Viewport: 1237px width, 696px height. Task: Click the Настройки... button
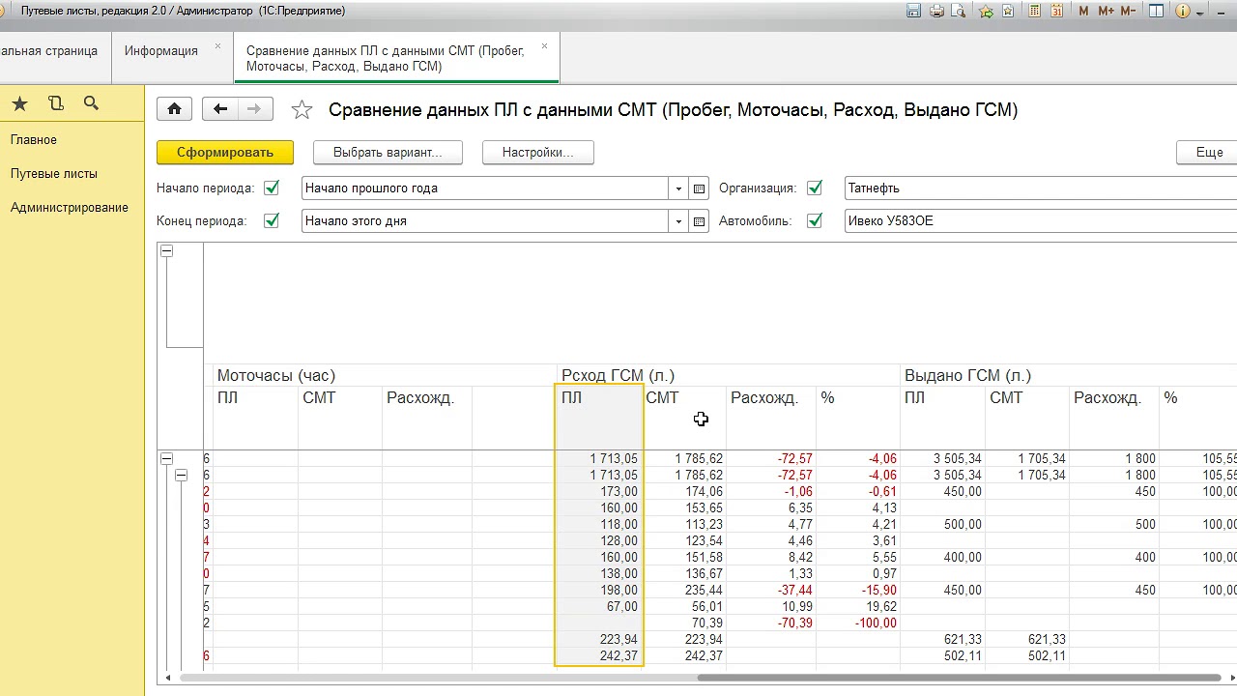[537, 153]
